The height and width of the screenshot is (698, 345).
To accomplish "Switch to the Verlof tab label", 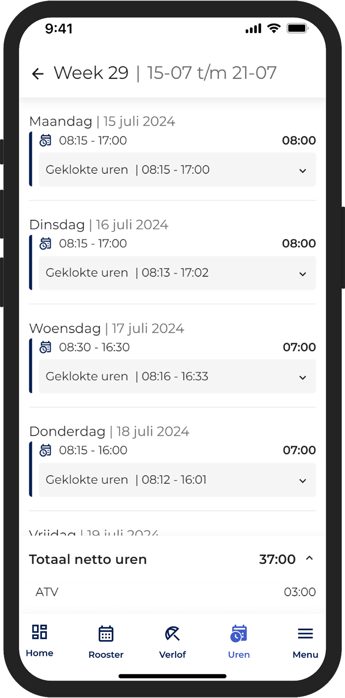I will tap(172, 655).
